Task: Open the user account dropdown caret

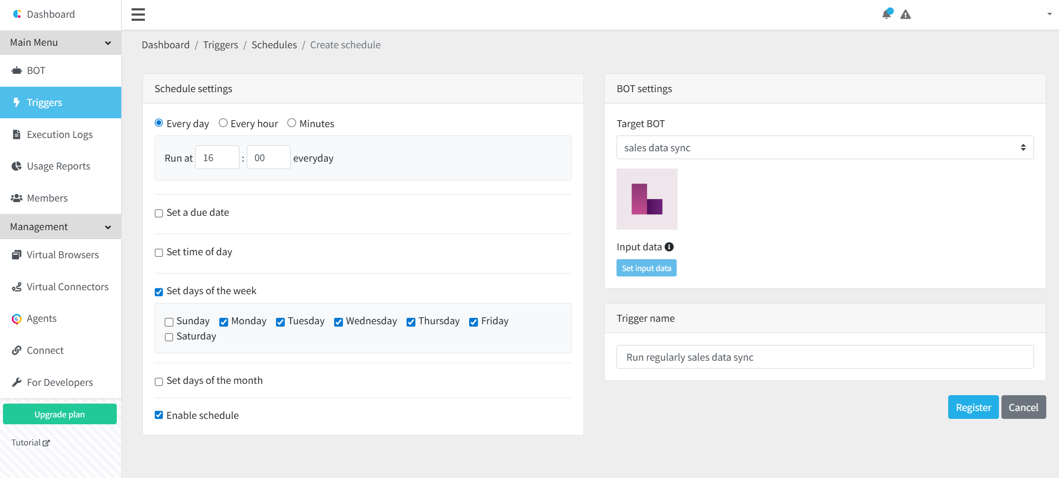Action: [x=1050, y=14]
